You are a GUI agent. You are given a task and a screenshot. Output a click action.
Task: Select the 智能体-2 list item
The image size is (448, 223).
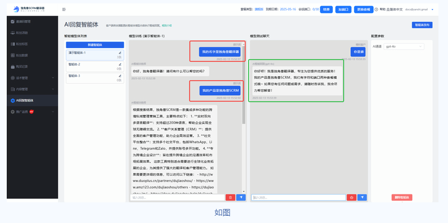click(95, 67)
